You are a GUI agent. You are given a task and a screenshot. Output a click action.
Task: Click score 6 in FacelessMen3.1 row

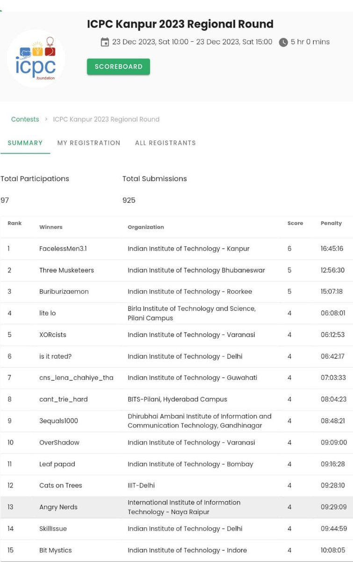[x=289, y=249]
